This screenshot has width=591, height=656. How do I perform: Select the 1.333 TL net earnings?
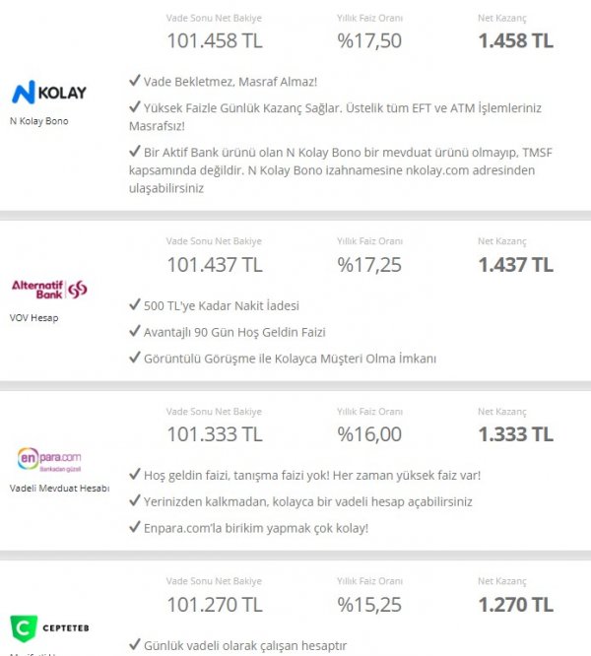click(x=515, y=434)
